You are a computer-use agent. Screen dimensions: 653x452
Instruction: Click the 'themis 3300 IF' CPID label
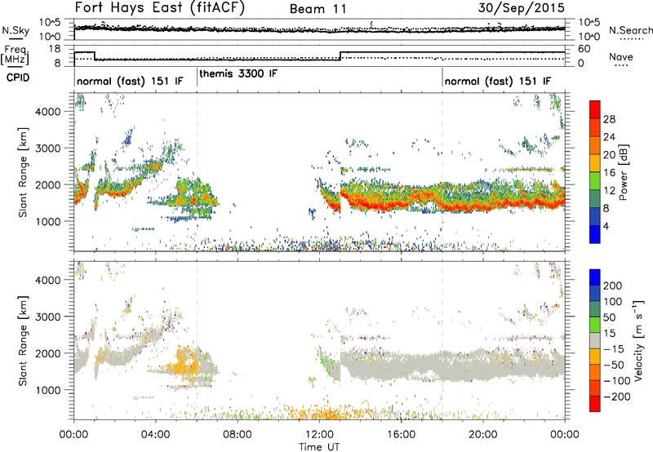pos(238,73)
